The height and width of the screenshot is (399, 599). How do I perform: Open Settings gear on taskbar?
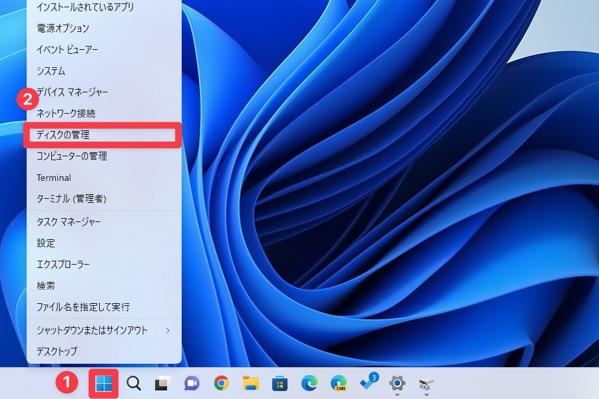[x=397, y=383]
